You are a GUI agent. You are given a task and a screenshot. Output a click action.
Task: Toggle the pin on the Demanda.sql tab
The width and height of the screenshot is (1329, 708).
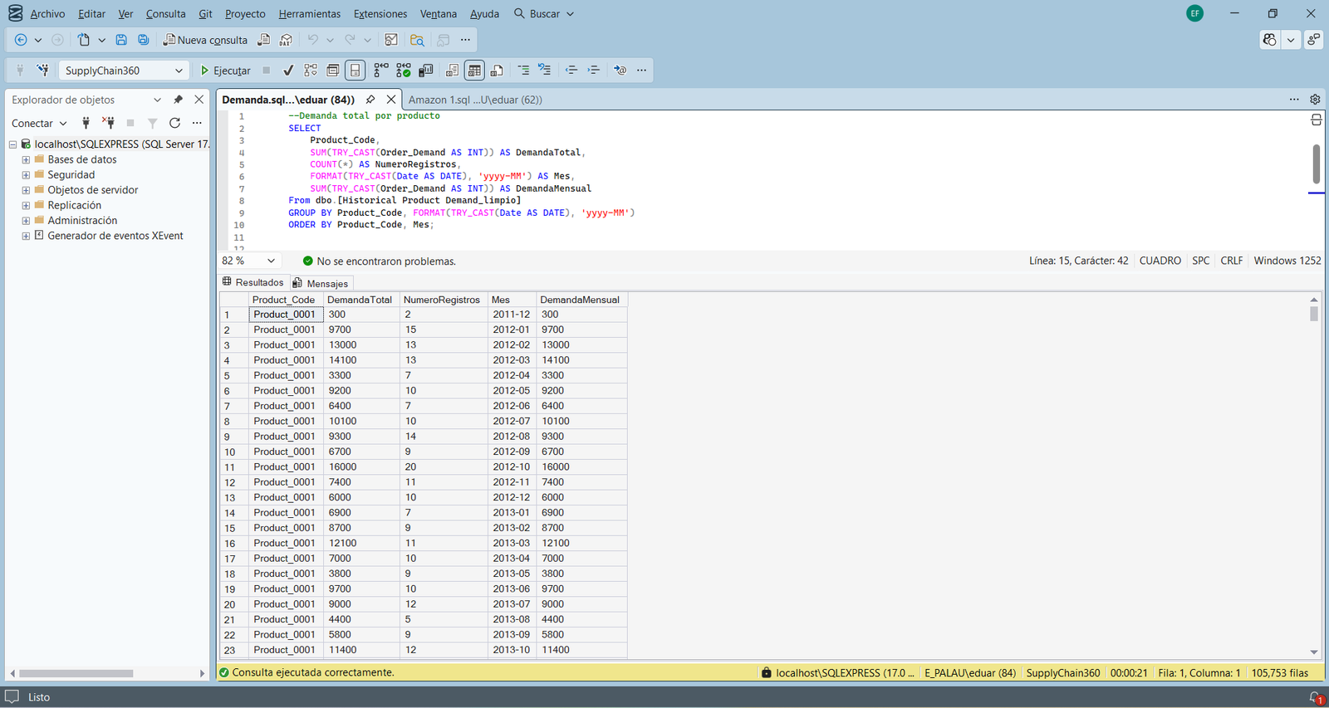[370, 100]
